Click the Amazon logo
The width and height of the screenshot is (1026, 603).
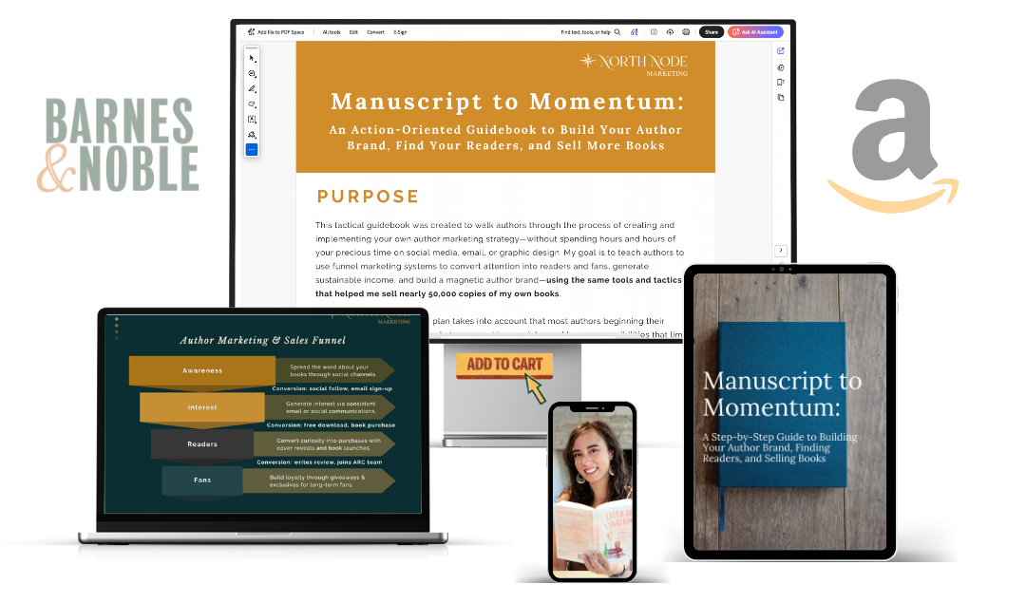tap(893, 146)
